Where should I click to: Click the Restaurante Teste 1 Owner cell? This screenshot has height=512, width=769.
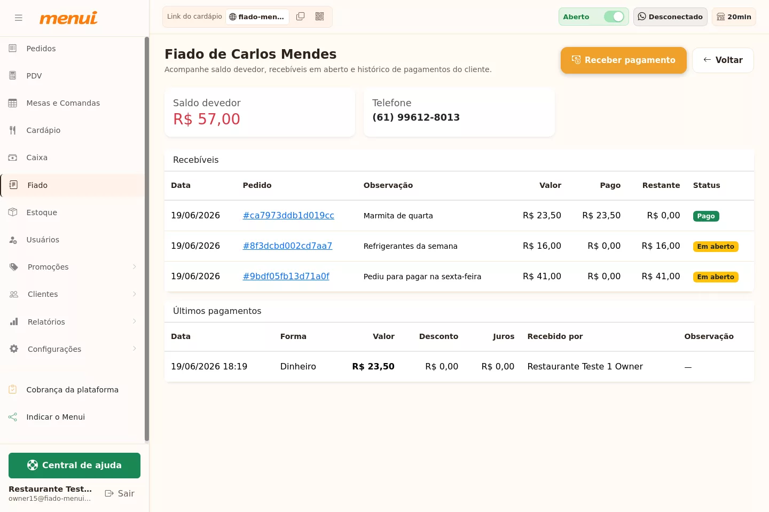[x=585, y=367]
